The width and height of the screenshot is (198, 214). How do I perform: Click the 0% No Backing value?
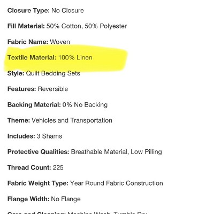point(85,105)
